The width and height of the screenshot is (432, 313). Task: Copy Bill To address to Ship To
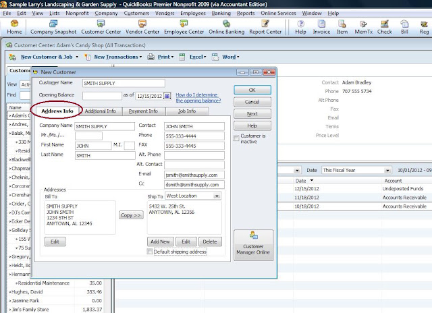pos(131,215)
